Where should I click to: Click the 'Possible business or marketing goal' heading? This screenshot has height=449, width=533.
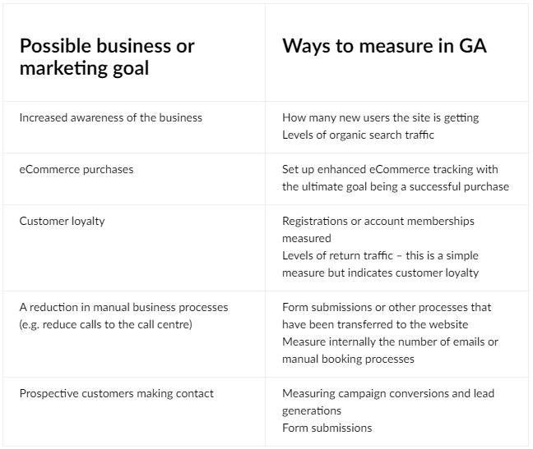coord(107,57)
